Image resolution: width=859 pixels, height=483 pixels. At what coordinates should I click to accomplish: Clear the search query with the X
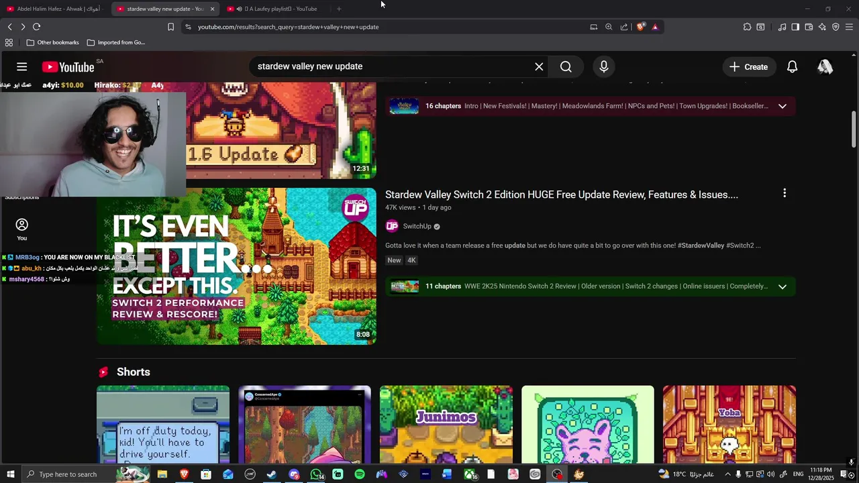pos(539,66)
